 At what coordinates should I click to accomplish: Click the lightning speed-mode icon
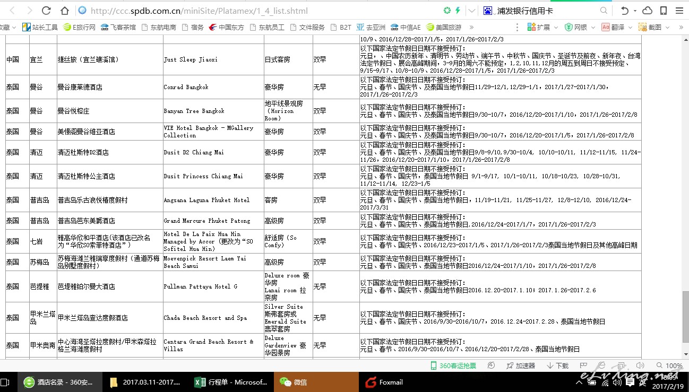[x=458, y=10]
